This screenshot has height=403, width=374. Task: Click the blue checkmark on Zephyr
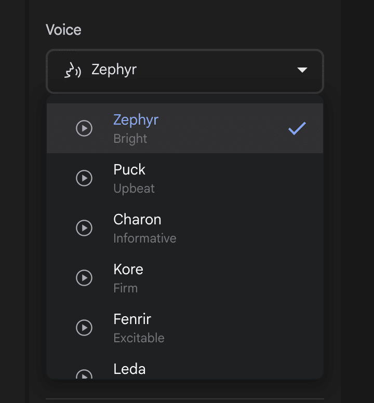297,128
